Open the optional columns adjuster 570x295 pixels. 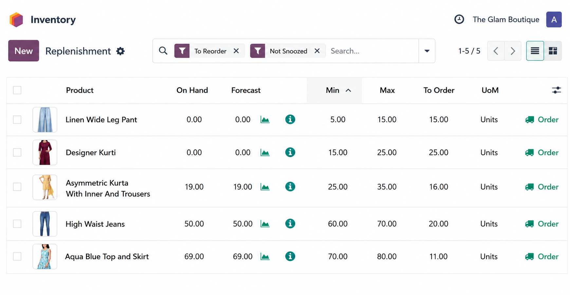pyautogui.click(x=556, y=90)
